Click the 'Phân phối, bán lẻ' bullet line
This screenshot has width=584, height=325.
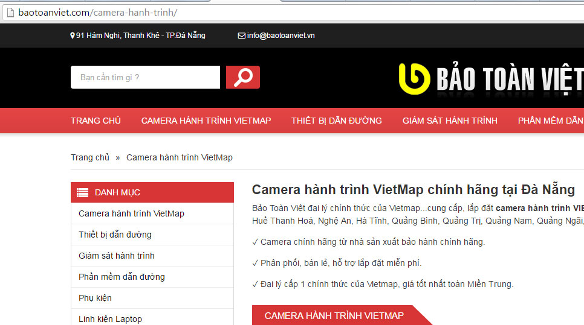pos(337,263)
